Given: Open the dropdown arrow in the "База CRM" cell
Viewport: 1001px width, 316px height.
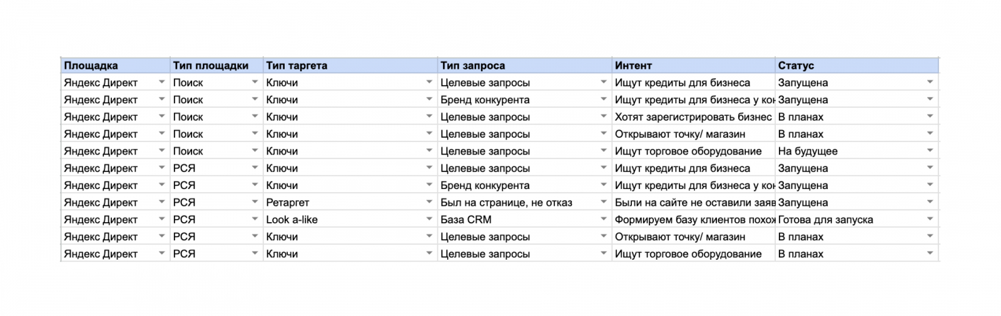Looking at the screenshot, I should (603, 220).
